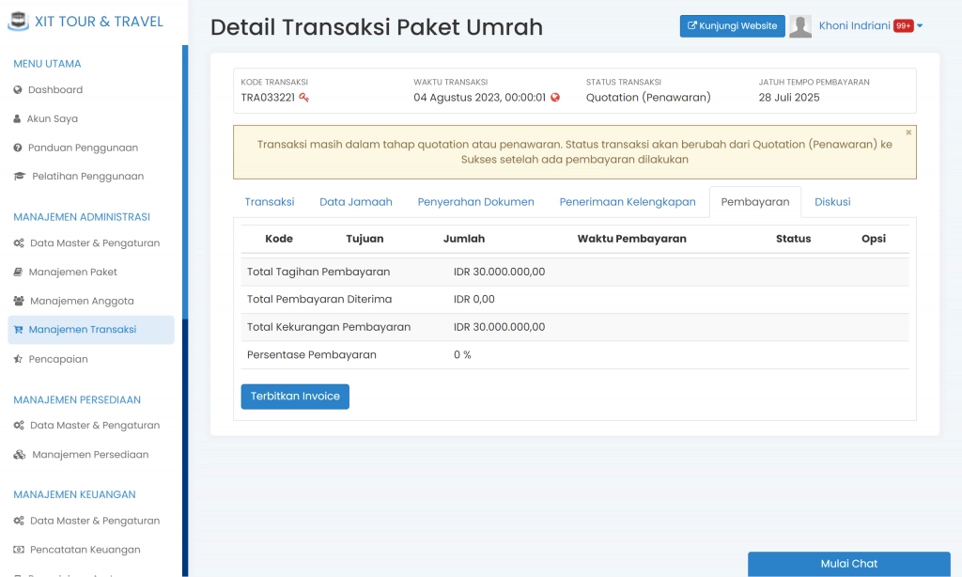The height and width of the screenshot is (577, 962).
Task: Click the Pencatatan Keuangan icon
Action: (x=17, y=550)
